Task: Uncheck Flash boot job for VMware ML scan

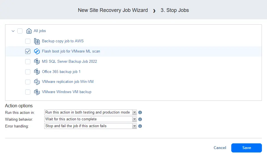Action: point(28,51)
